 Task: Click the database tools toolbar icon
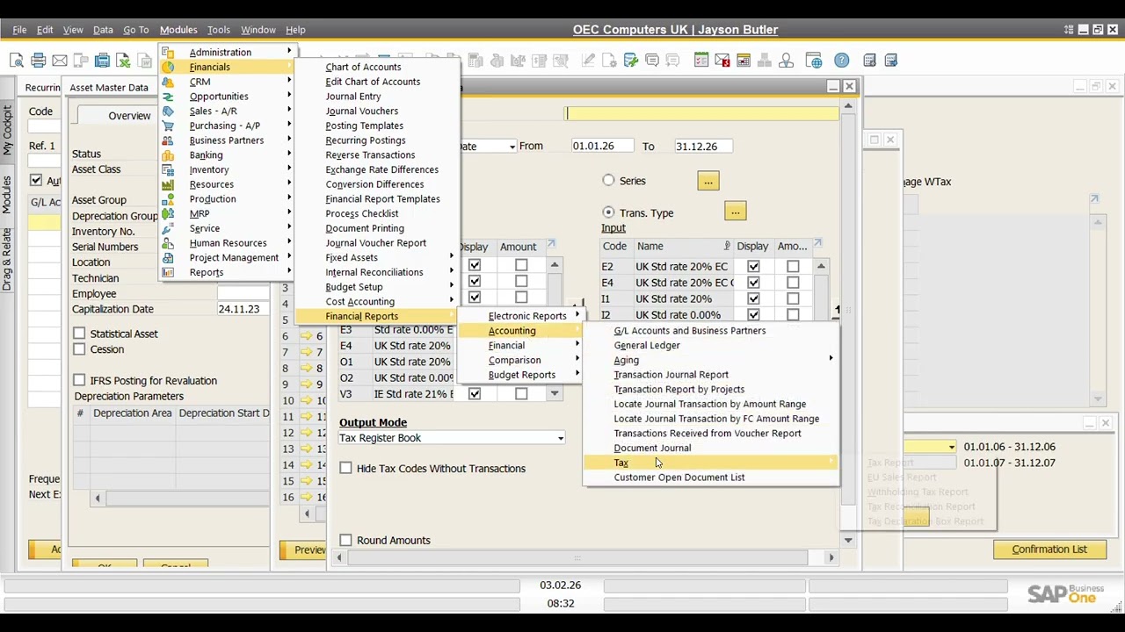(x=631, y=61)
